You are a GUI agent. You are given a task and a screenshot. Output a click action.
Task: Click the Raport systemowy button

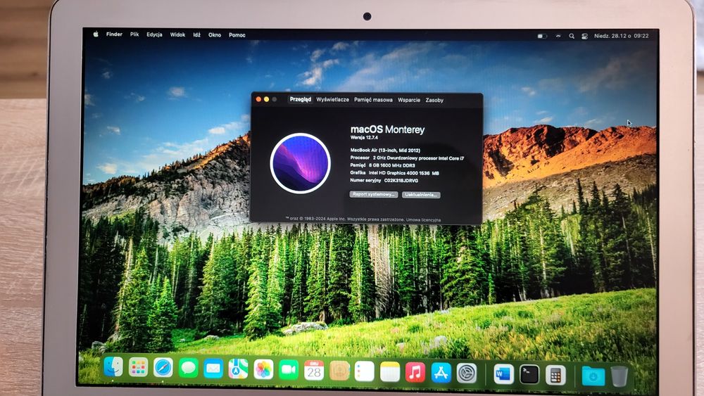tap(374, 194)
